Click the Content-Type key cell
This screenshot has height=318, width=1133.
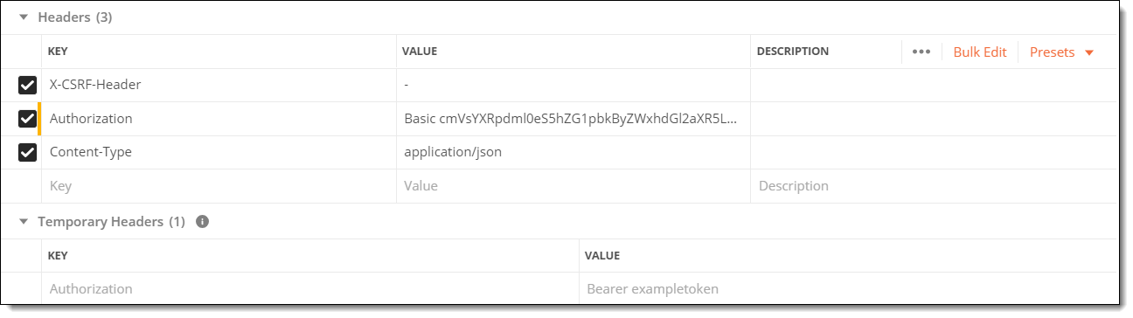(219, 152)
